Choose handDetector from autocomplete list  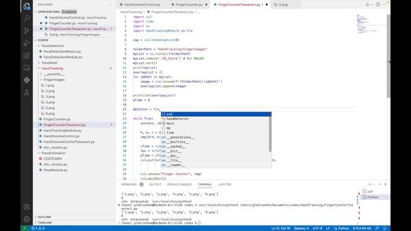pos(216,119)
